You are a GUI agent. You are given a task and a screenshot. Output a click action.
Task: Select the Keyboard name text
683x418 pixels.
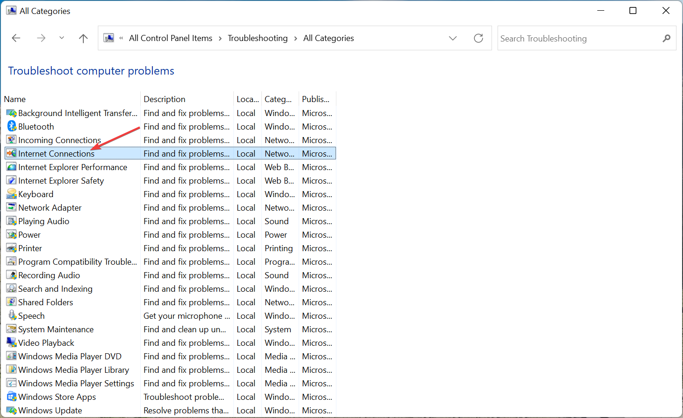(x=35, y=194)
